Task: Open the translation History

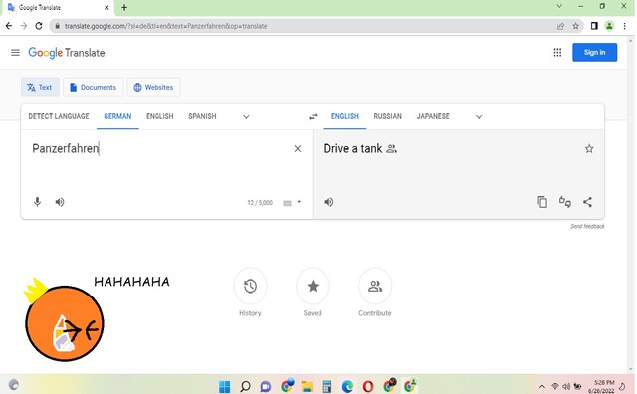Action: coord(250,293)
